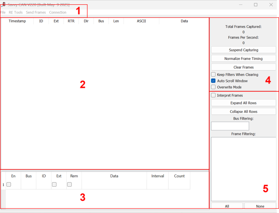This screenshot has height=213, width=279.
Task: Click the Timestamp column header
Action: (17, 21)
